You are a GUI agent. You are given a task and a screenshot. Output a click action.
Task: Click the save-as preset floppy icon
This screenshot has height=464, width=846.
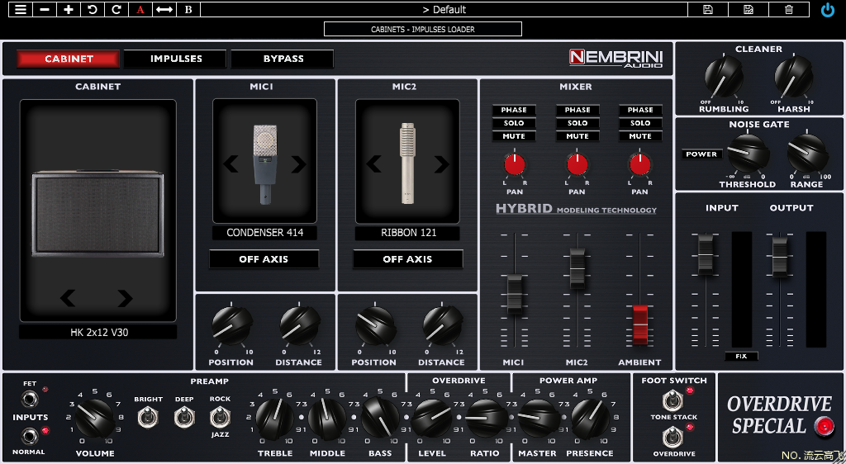click(749, 10)
